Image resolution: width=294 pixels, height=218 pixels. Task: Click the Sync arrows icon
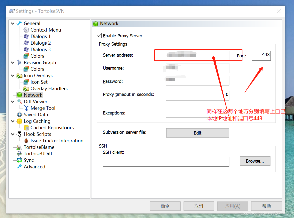pos(20,160)
